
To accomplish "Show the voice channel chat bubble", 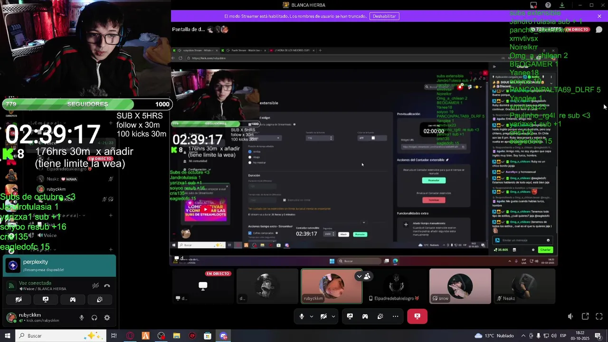I will [x=599, y=29].
